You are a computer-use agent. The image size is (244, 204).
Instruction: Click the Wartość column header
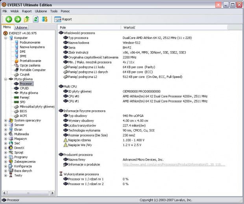point(174,28)
